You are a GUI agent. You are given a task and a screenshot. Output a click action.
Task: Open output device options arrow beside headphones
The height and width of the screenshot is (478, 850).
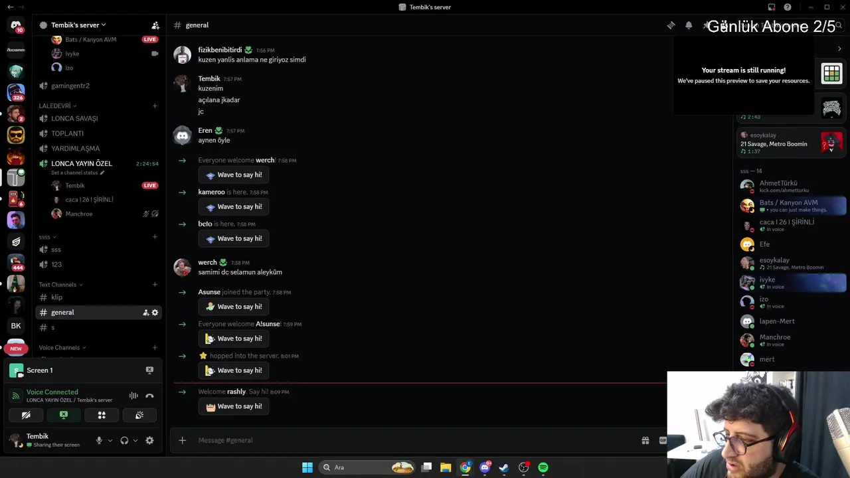tap(135, 440)
